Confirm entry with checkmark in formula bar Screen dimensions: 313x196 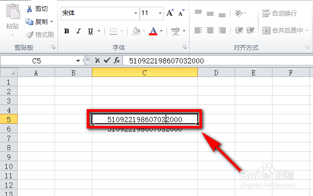(x=107, y=60)
